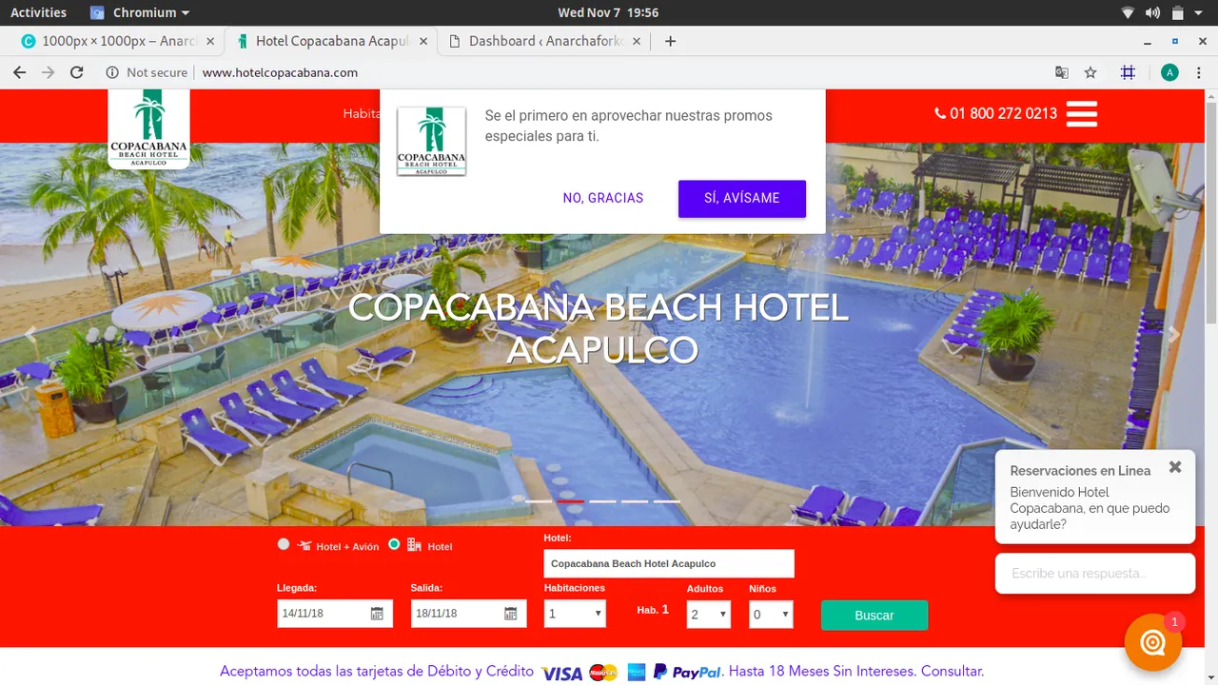Open the Adultos dropdown

(708, 615)
